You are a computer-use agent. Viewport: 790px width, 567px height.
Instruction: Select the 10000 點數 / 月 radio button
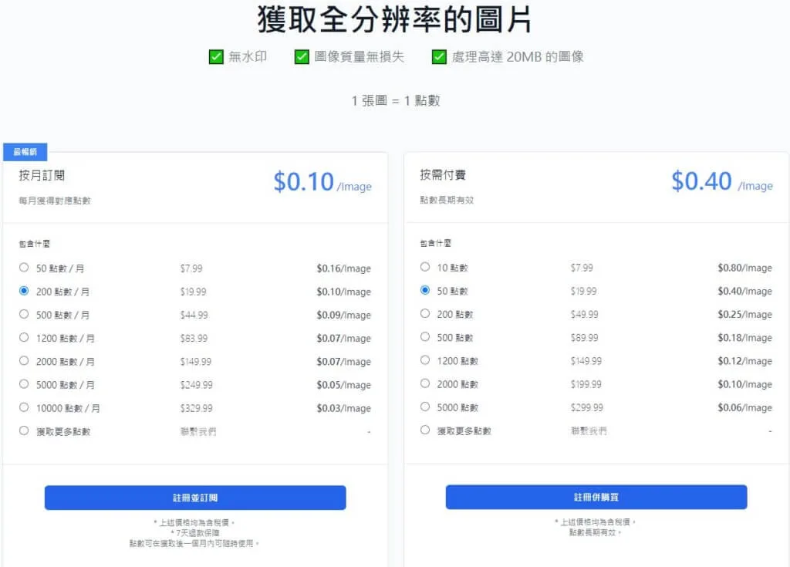24,407
